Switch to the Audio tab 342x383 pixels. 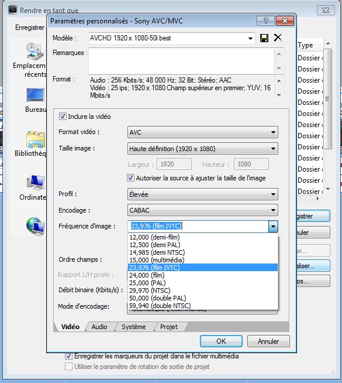(99, 327)
